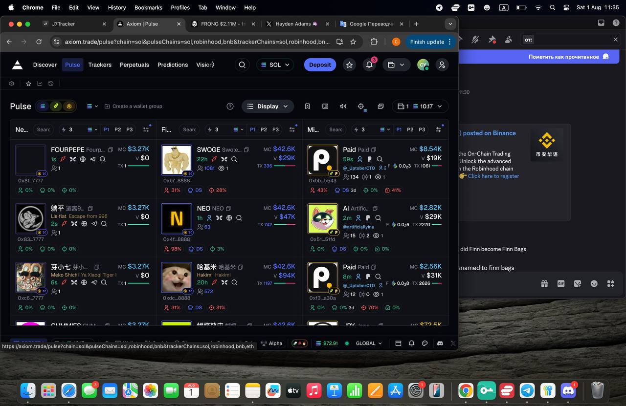Image resolution: width=626 pixels, height=406 pixels.
Task: Open the Predictions page
Action: click(x=173, y=64)
